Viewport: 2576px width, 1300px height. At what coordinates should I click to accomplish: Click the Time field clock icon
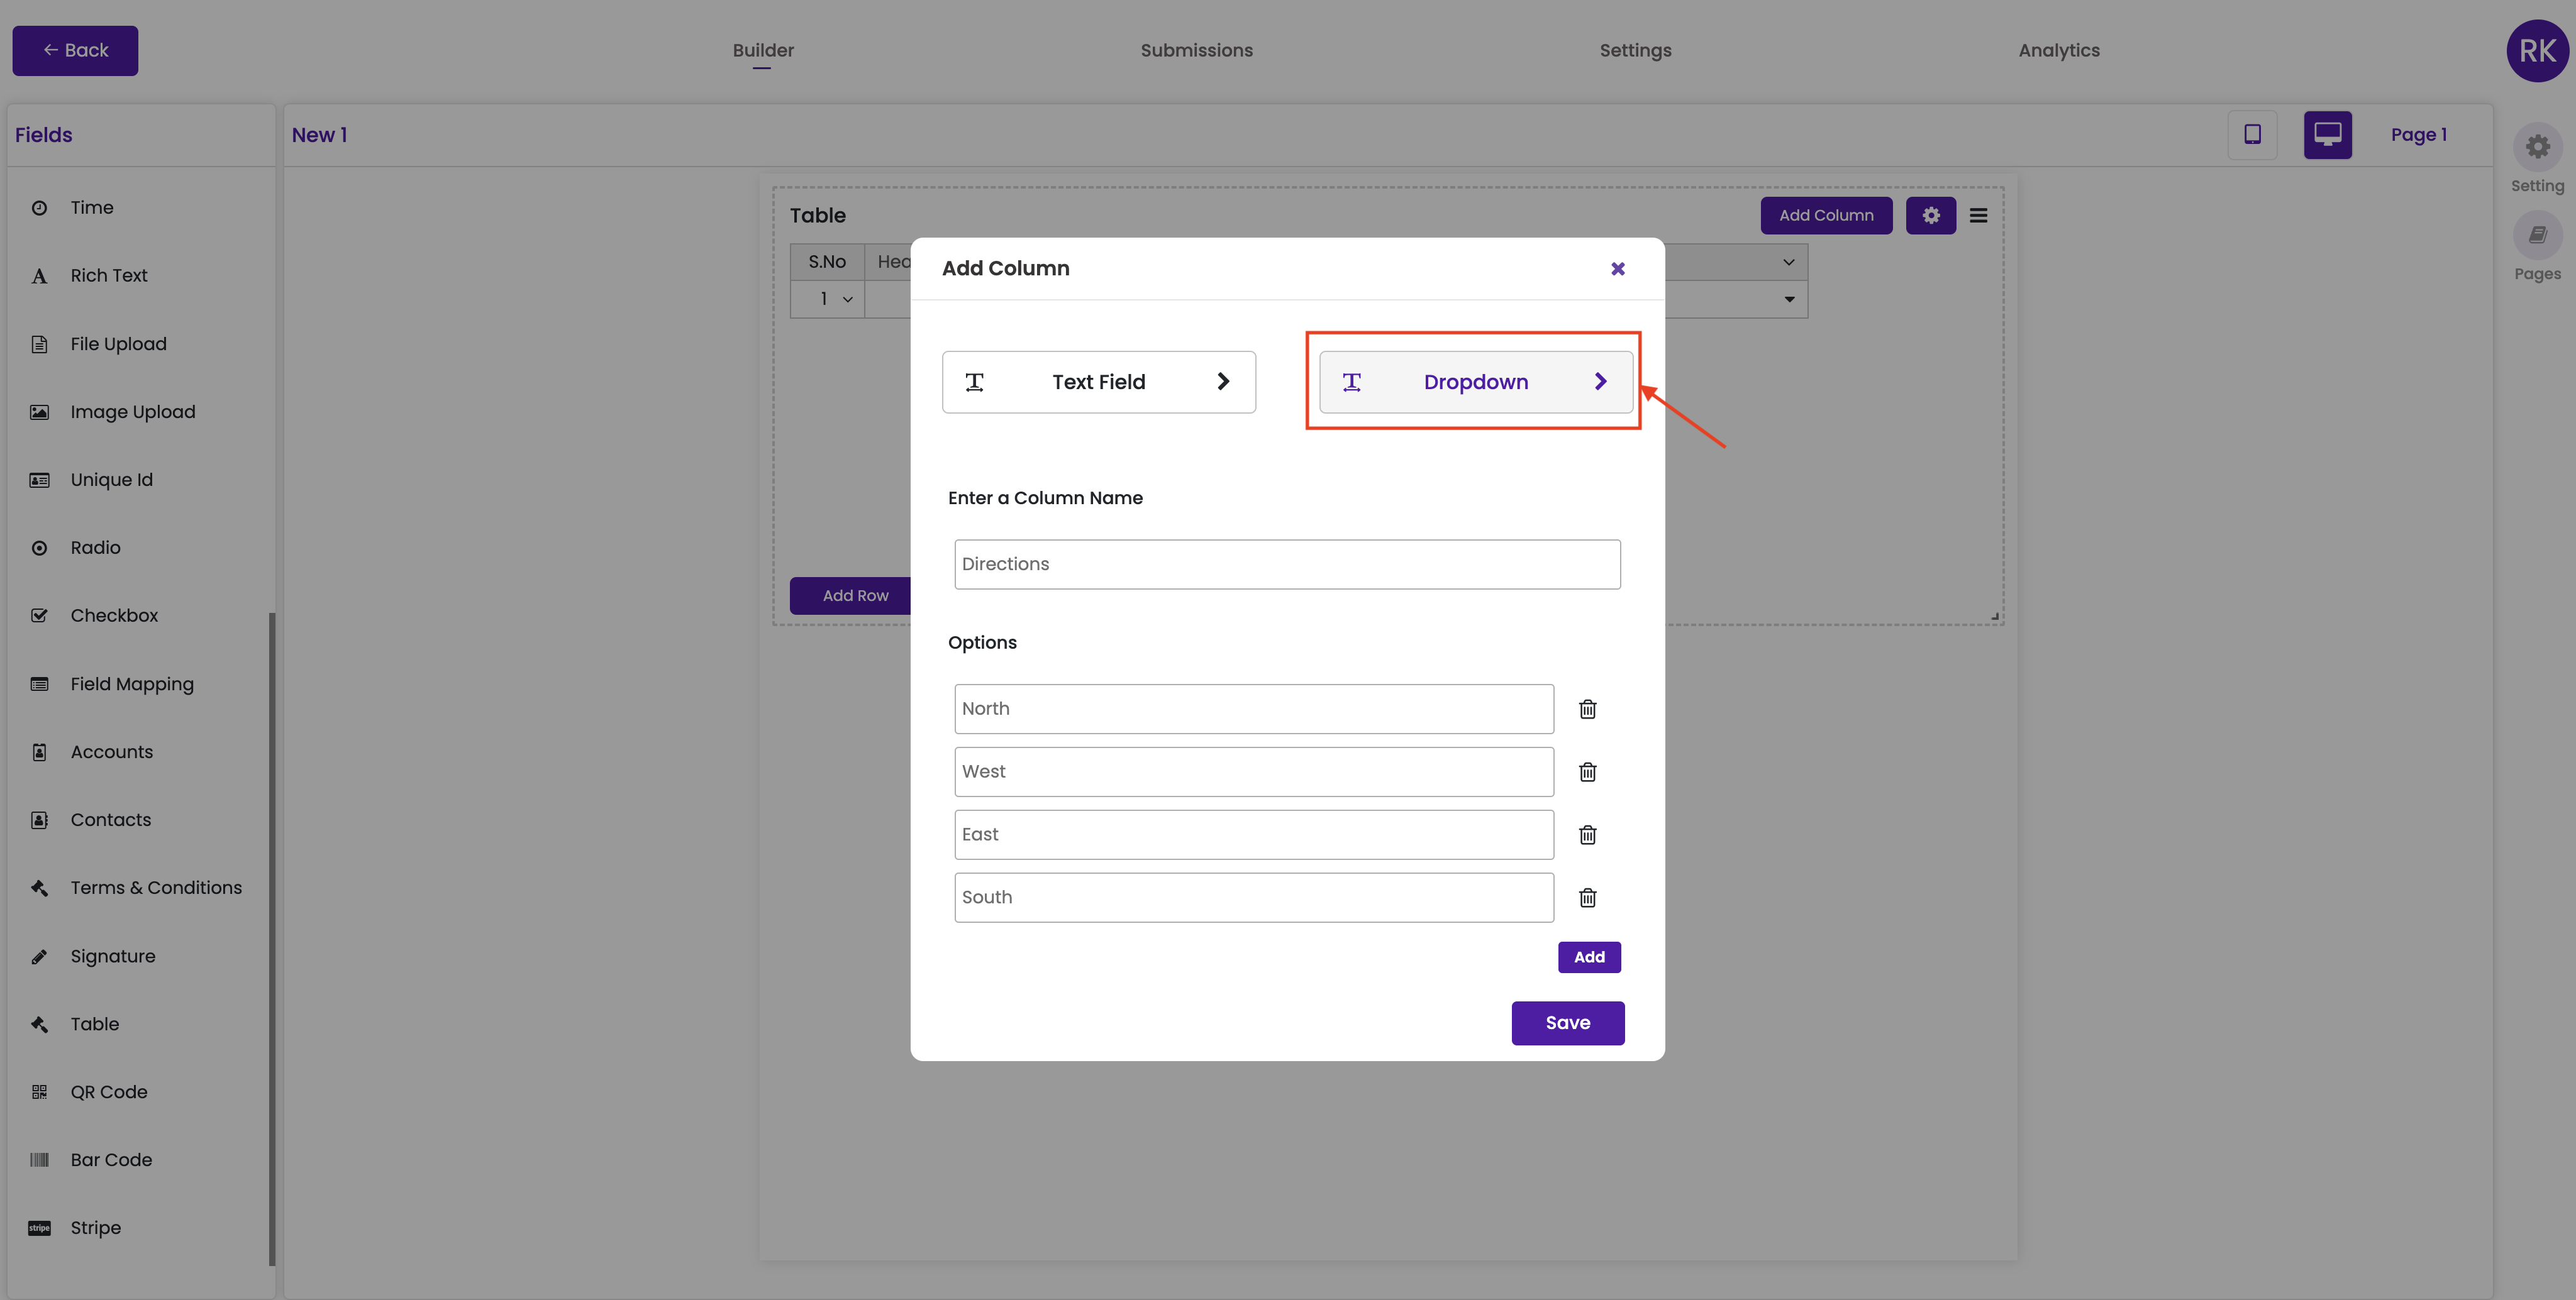point(39,208)
